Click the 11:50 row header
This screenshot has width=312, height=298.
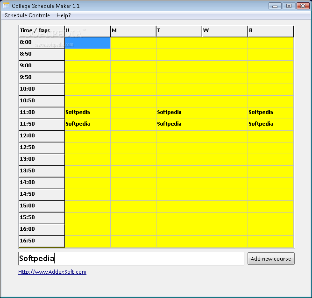[x=42, y=125]
